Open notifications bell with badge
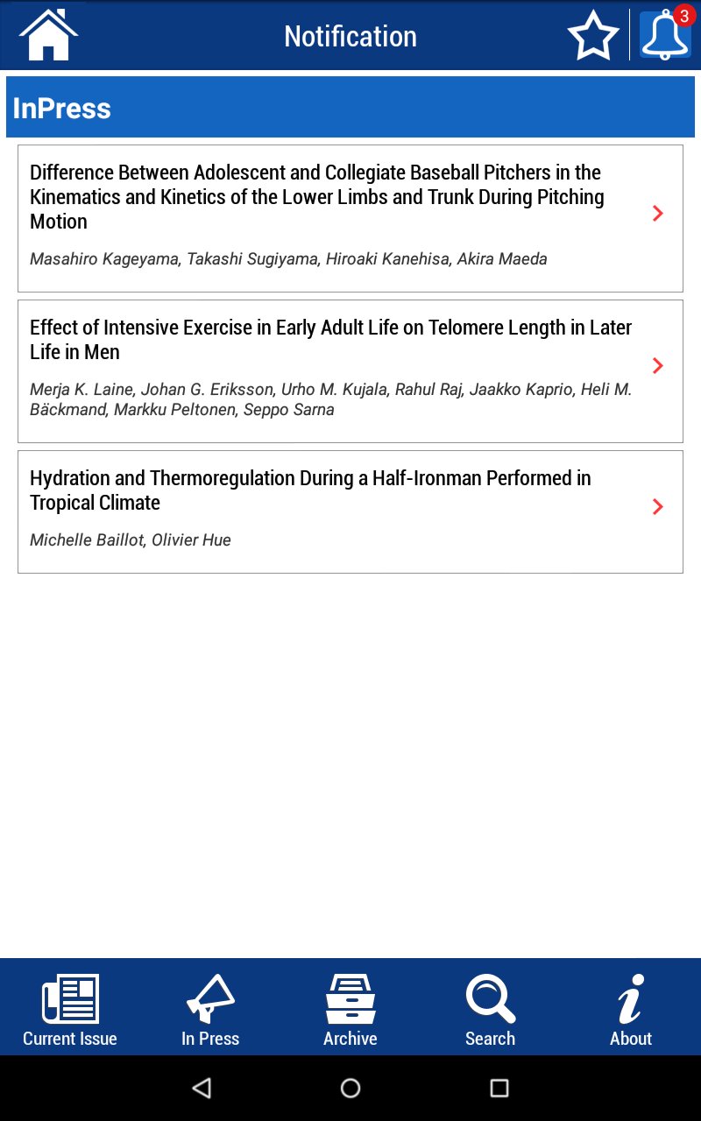 tap(665, 35)
